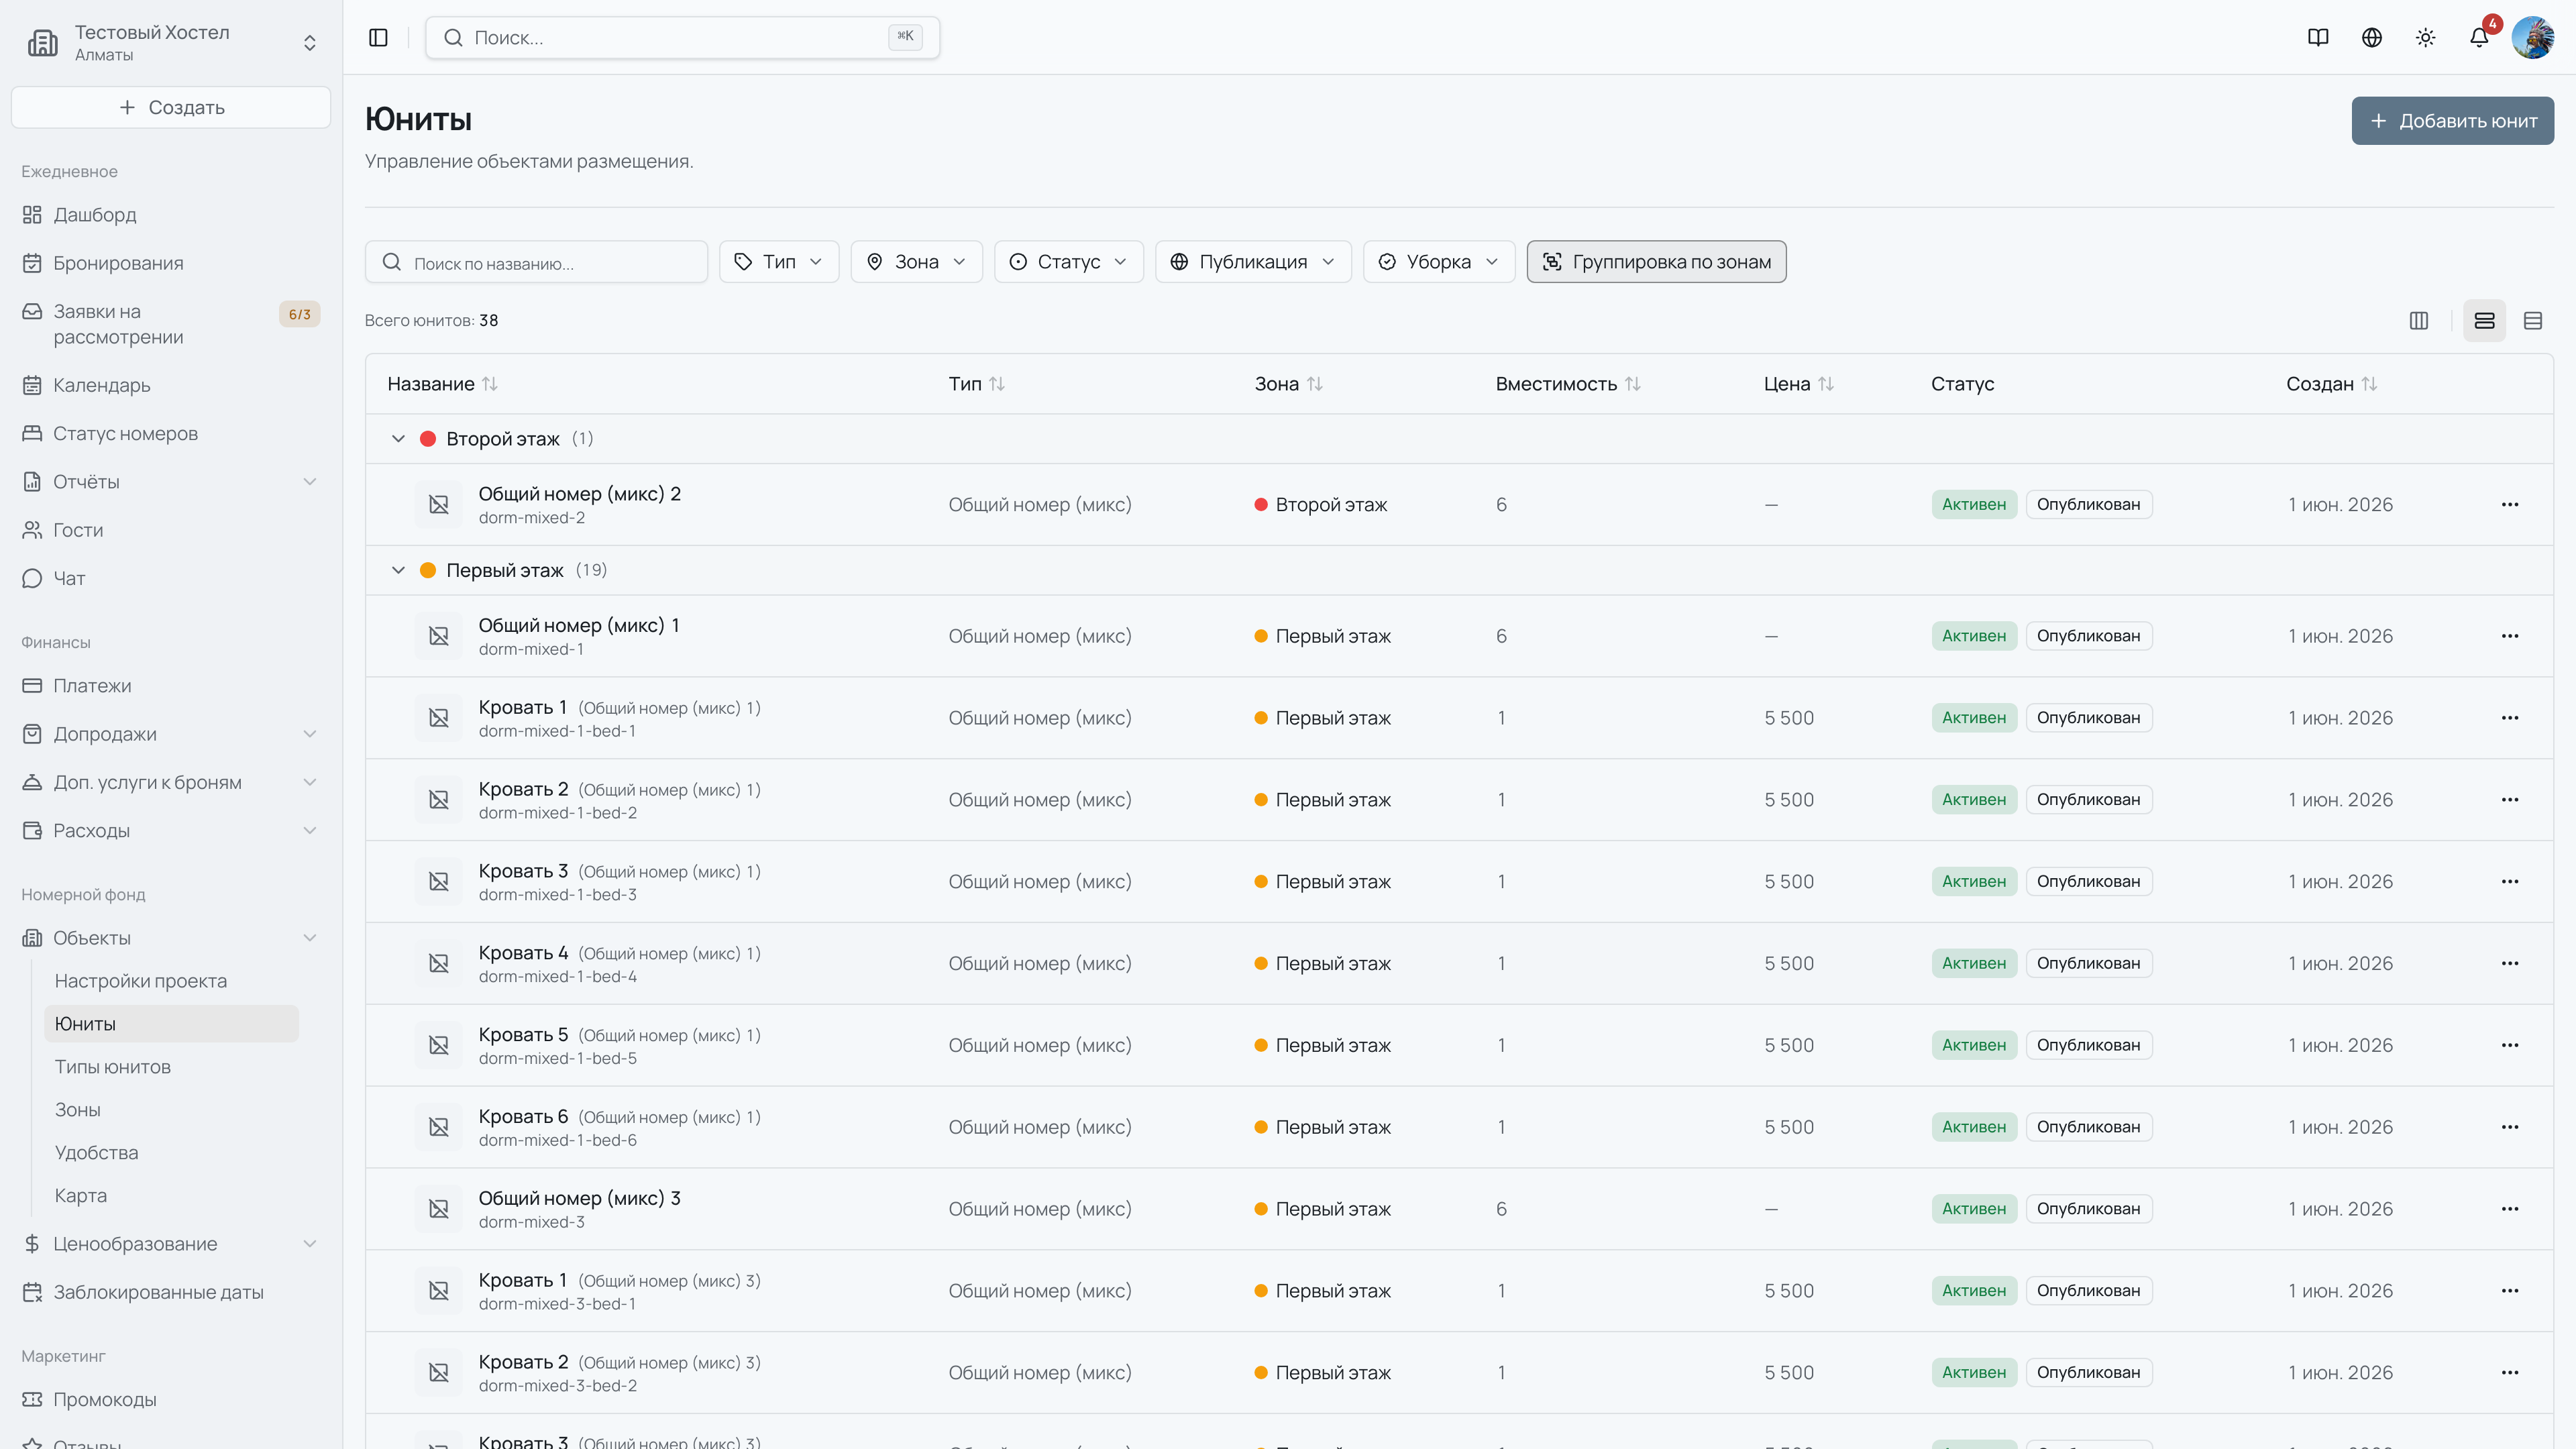Screen dimensions: 2576x1449
Task: Expand the Расходы sidebar section
Action: click(171, 830)
